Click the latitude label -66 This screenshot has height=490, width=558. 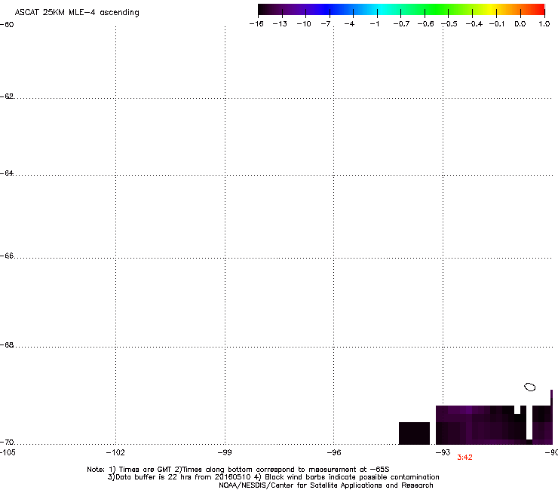pyautogui.click(x=7, y=256)
